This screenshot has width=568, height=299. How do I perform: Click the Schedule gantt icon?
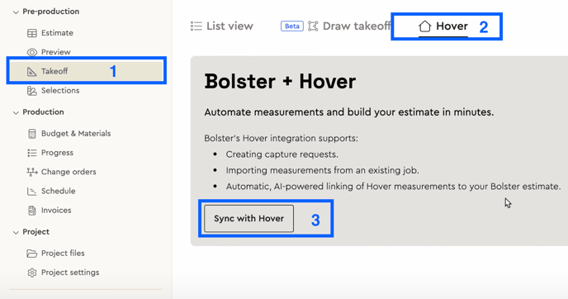[32, 191]
